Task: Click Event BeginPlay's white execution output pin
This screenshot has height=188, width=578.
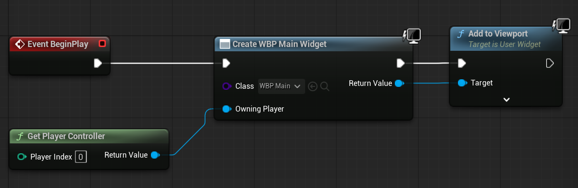Action: [98, 63]
